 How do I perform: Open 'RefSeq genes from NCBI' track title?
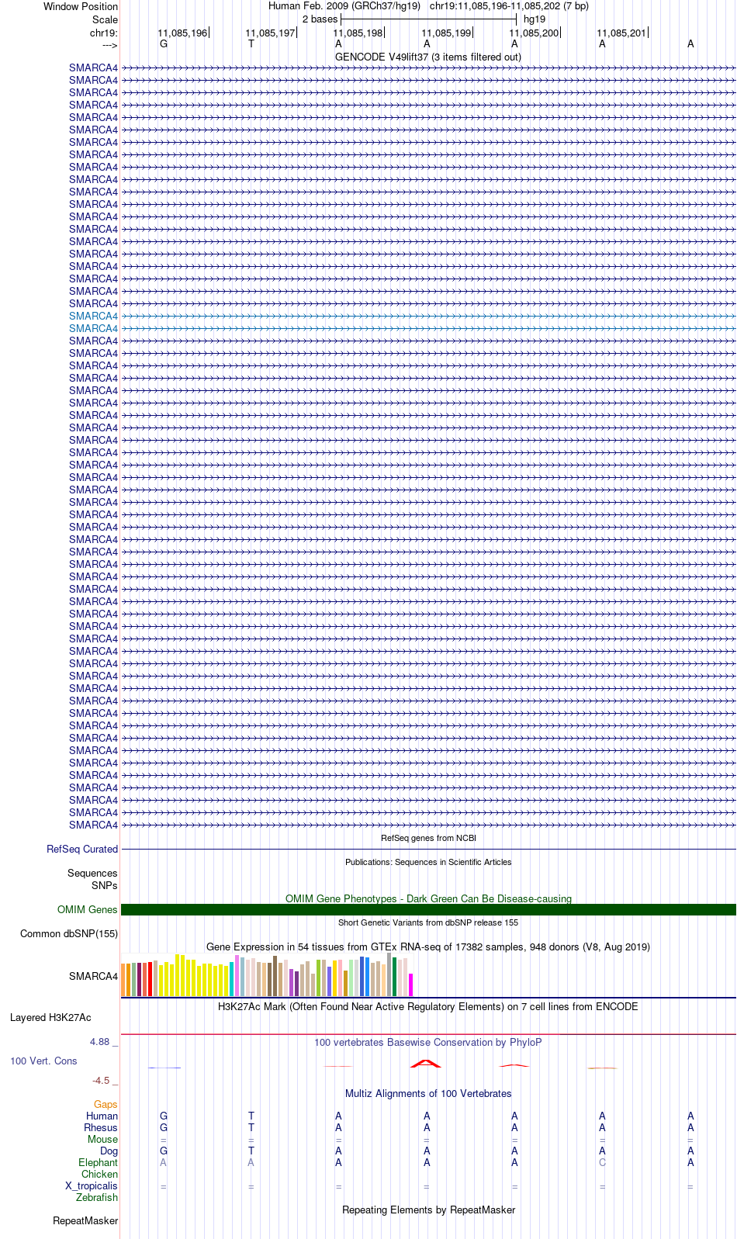428,838
